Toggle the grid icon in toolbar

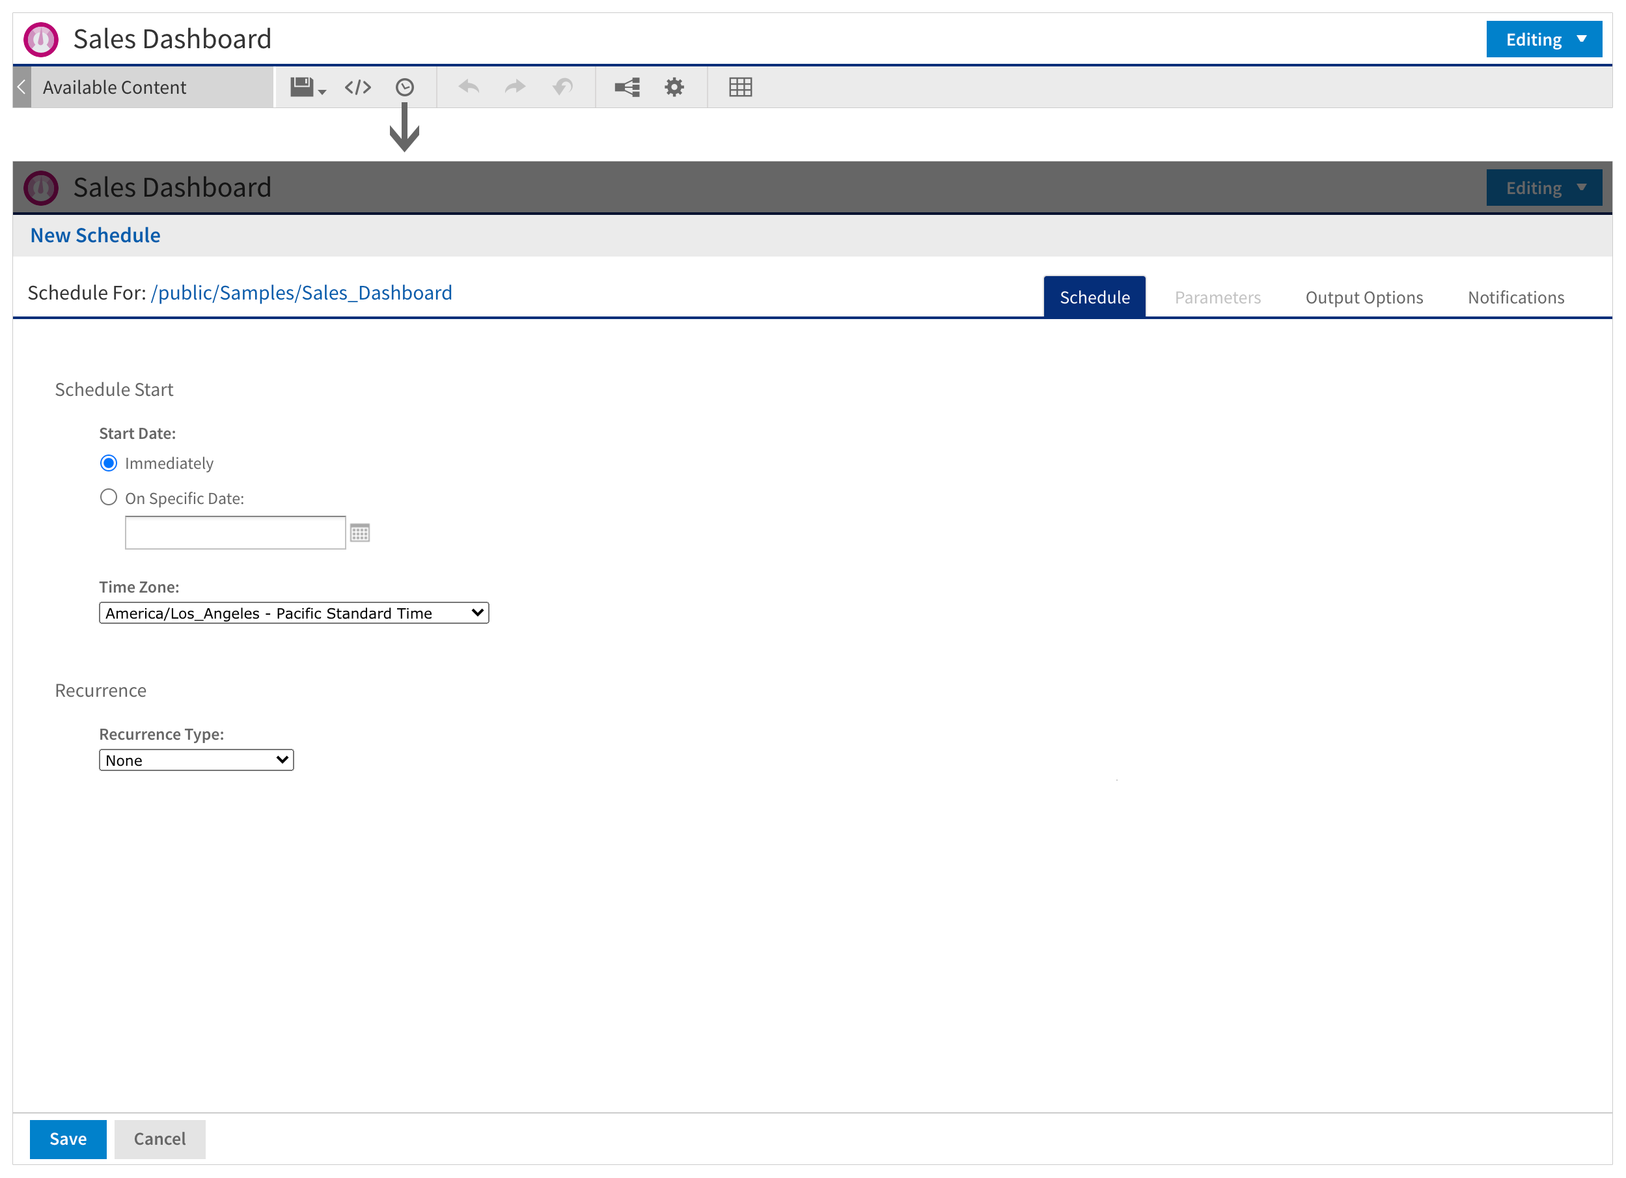pos(740,87)
